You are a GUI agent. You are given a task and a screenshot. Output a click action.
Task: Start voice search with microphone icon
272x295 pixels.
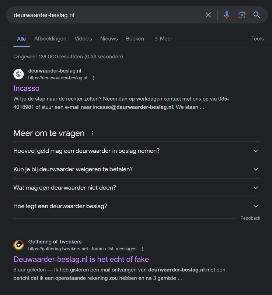tap(227, 15)
